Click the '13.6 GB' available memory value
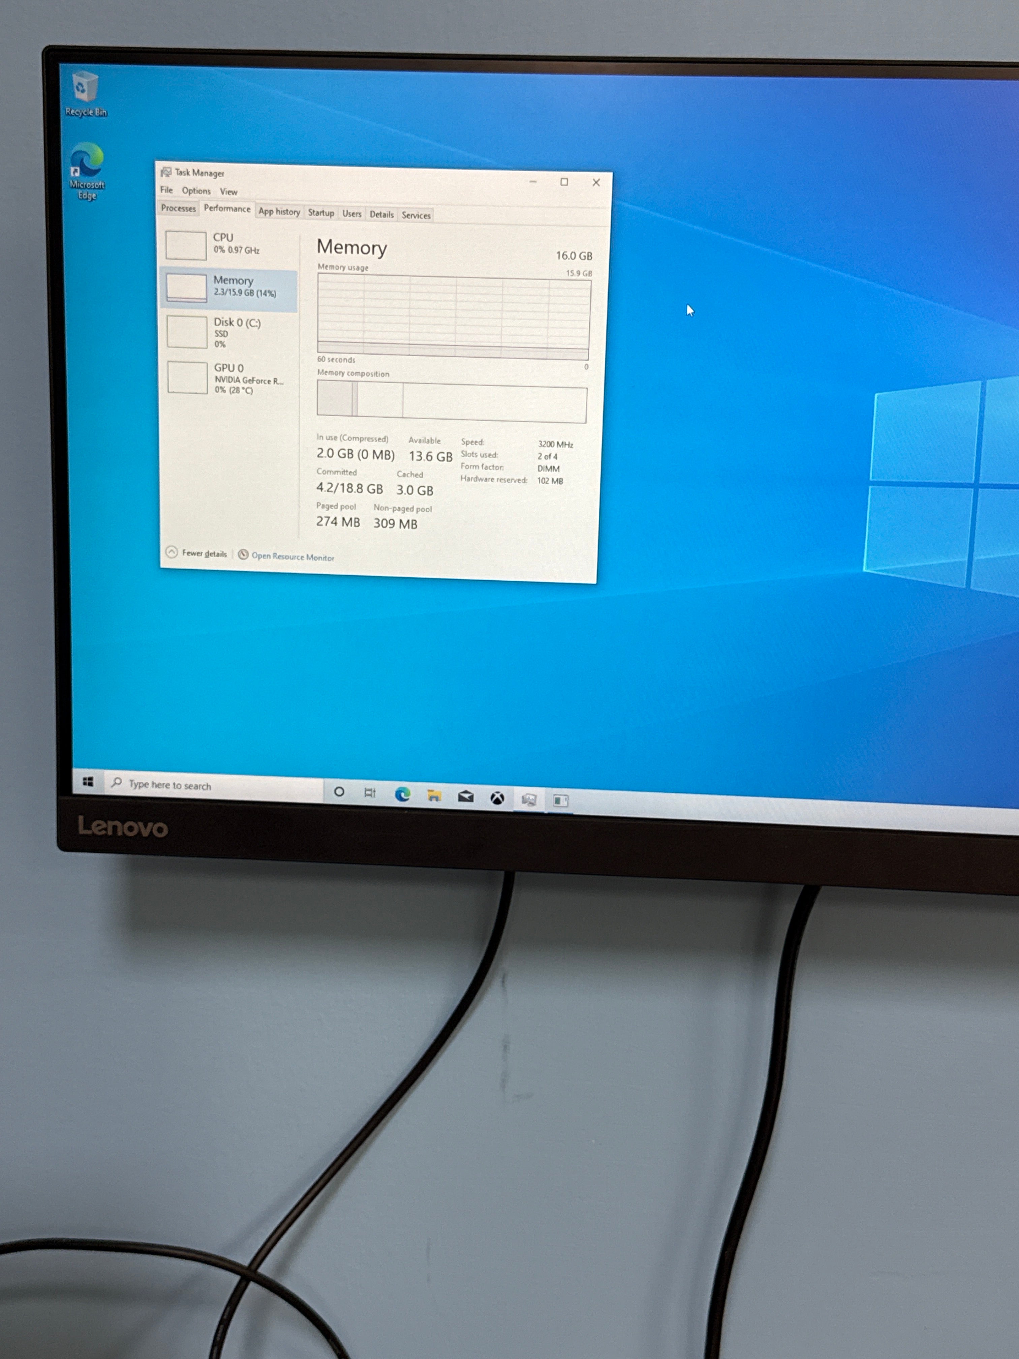Screen dimensions: 1019x1359 click(431, 456)
